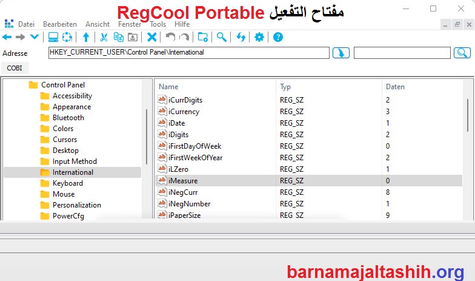Click the empty search input field

point(402,53)
